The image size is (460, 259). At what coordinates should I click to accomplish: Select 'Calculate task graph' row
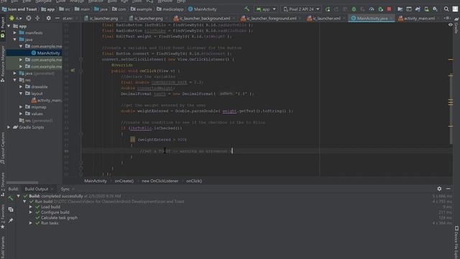point(59,218)
